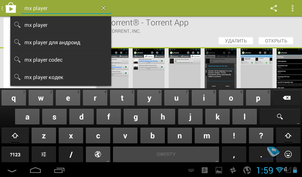
Task: Open the picture notification icon
Action: coord(219,170)
